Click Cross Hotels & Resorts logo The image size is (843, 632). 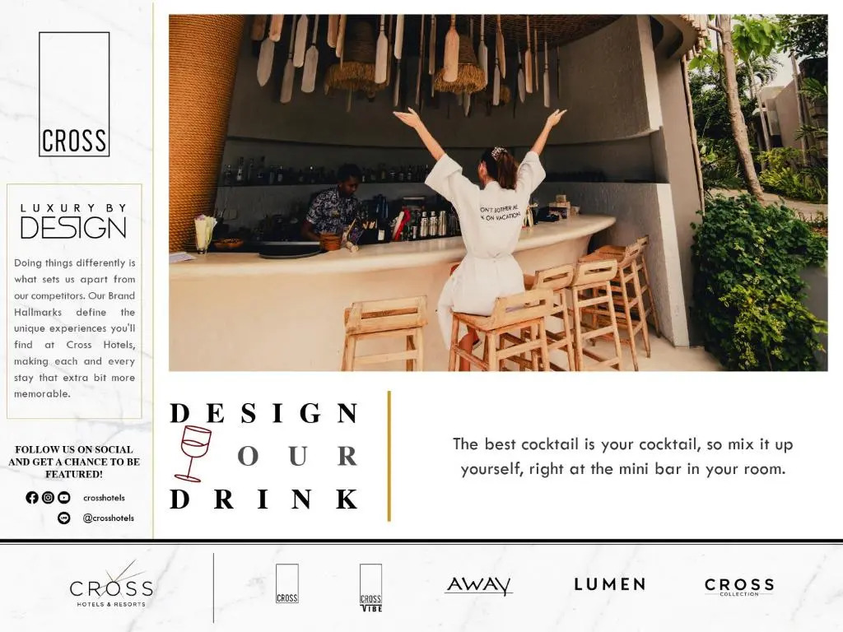point(111,587)
